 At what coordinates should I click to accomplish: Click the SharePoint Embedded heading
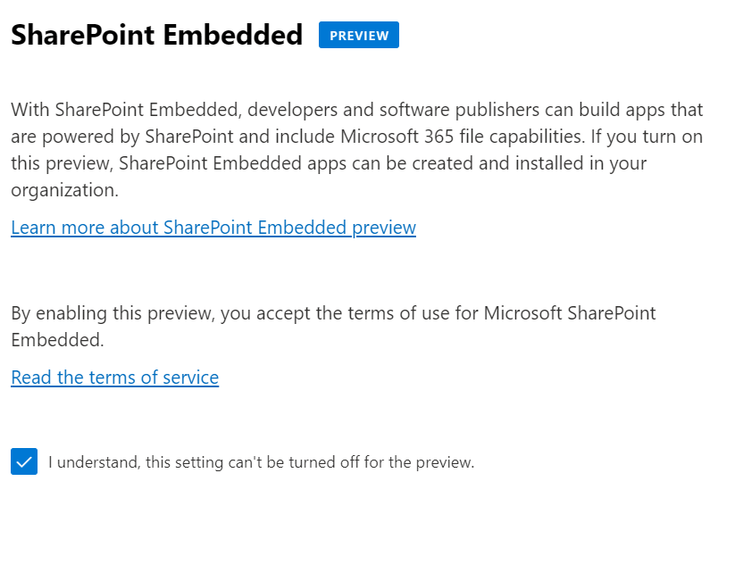point(157,35)
